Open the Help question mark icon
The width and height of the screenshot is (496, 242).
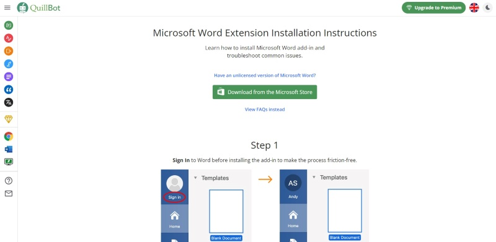[9, 181]
